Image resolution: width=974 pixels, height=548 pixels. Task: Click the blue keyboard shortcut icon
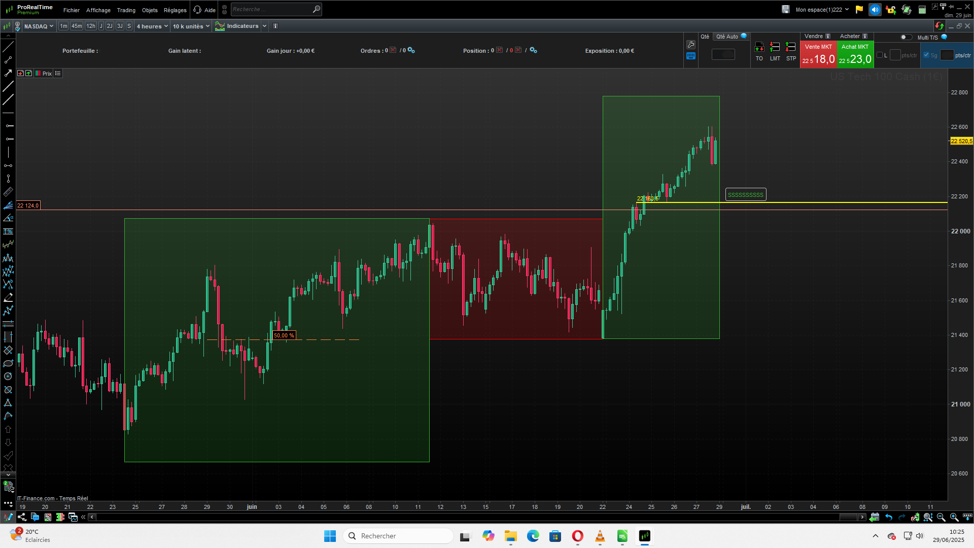point(690,56)
